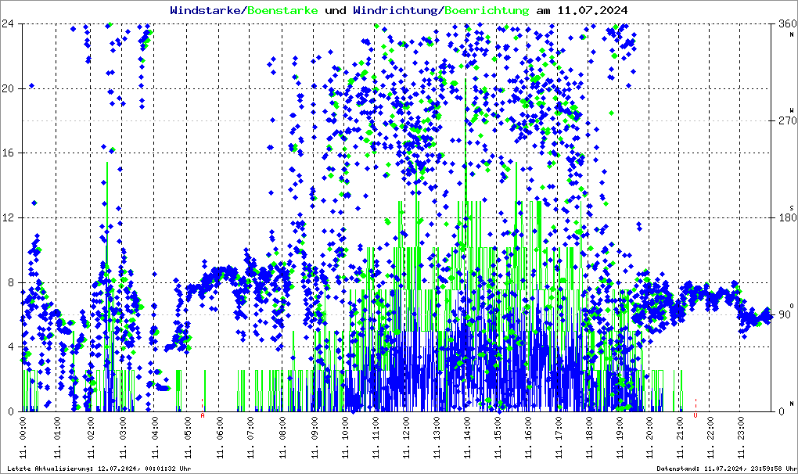
Task: Click the '11. 12:00' time axis label
Action: click(406, 437)
